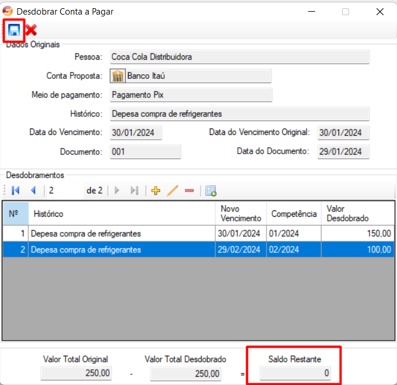The height and width of the screenshot is (385, 397).
Task: Go to first desdobramento record
Action: tap(15, 190)
